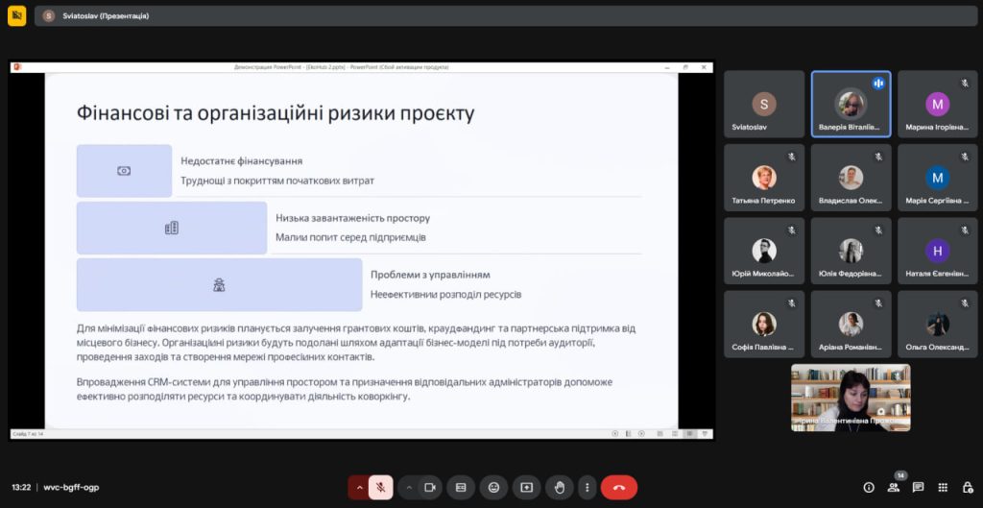Image resolution: width=983 pixels, height=508 pixels.
Task: Select Sviatoslav's participant tile
Action: click(764, 104)
